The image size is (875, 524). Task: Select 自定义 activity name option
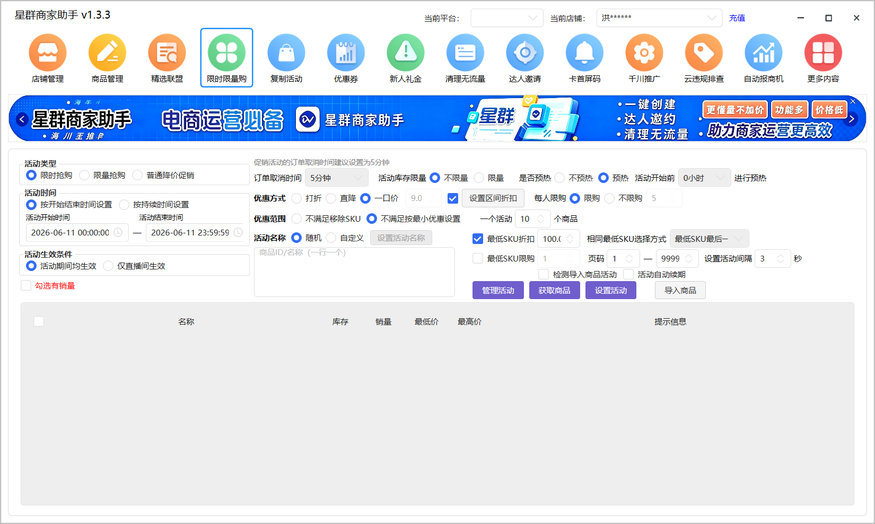tap(331, 238)
